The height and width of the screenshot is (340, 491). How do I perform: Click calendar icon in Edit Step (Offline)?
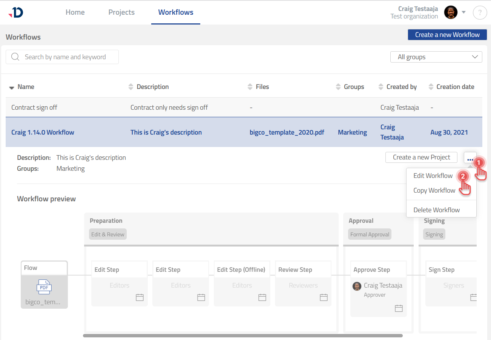[x=262, y=297]
